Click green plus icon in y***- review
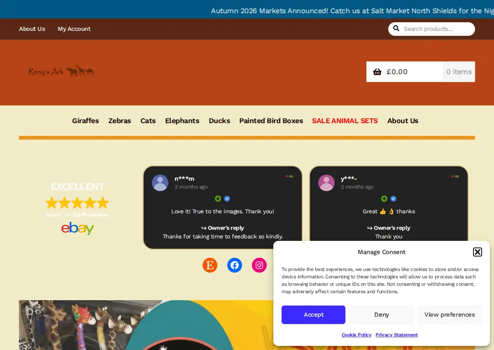Image resolution: width=494 pixels, height=350 pixels. tap(384, 199)
